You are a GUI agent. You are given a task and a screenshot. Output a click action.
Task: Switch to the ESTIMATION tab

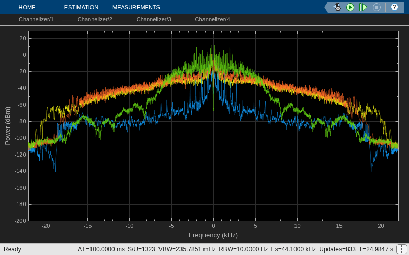(x=81, y=7)
